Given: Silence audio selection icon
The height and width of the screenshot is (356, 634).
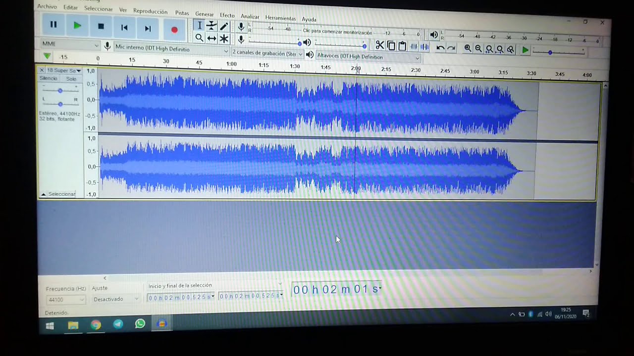Looking at the screenshot, I should click(424, 47).
